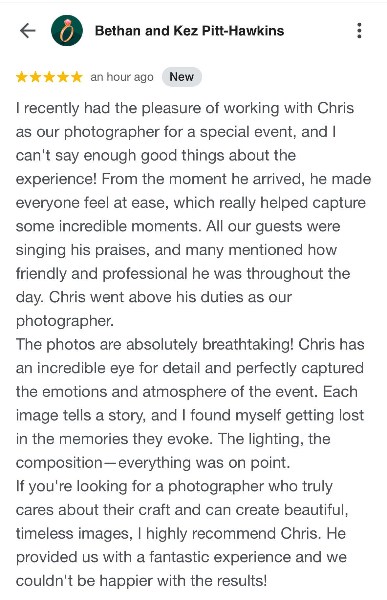Go back using the left arrow

(x=28, y=31)
